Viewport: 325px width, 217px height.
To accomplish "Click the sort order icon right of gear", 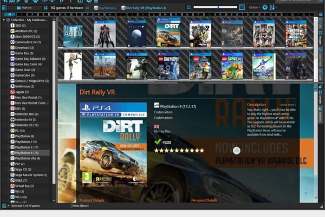I will point(272,8).
